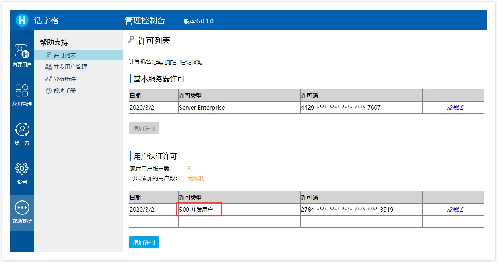The image size is (497, 262).
Task: Click the chart icon beside 分析错误
Action: tap(48, 79)
